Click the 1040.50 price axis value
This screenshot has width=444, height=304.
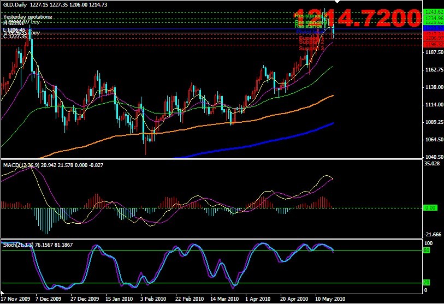[434, 157]
